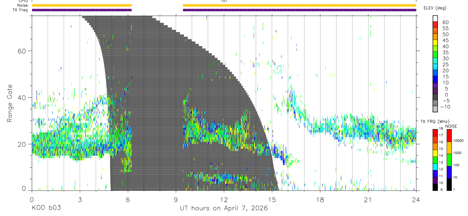Click the '30' label on ELEV color bar
This screenshot has width=468, height=216.
click(445, 59)
